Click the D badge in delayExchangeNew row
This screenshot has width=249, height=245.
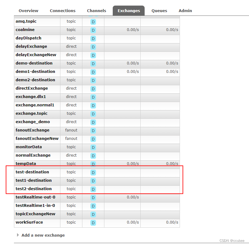(93, 55)
